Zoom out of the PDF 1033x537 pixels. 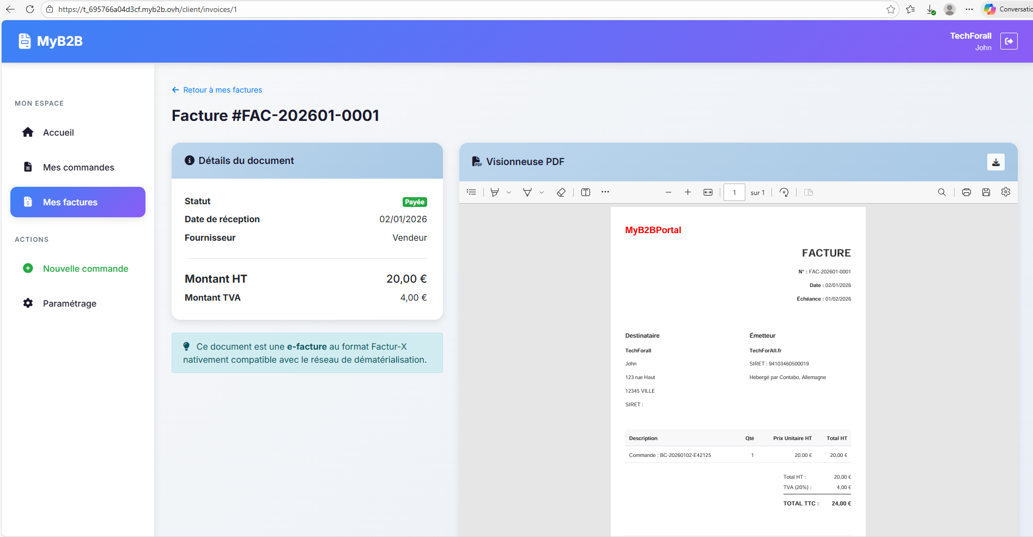coord(669,192)
